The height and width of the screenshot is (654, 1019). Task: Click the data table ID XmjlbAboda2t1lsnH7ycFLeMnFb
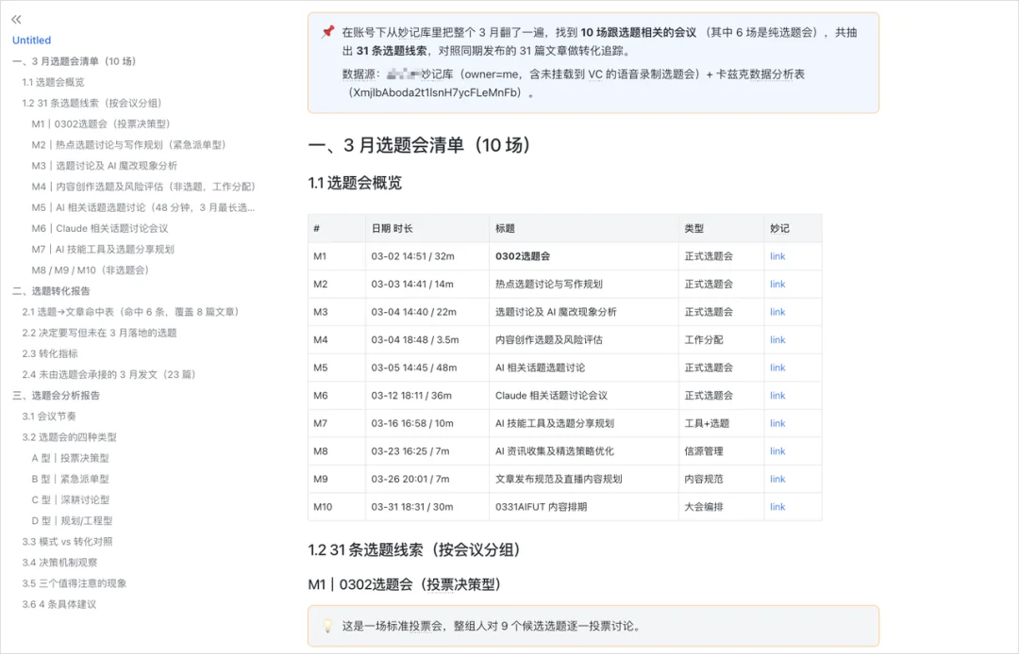click(x=437, y=92)
